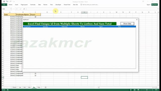
Task: Open the Page Layout ribbon tab
Action: (24, 5)
